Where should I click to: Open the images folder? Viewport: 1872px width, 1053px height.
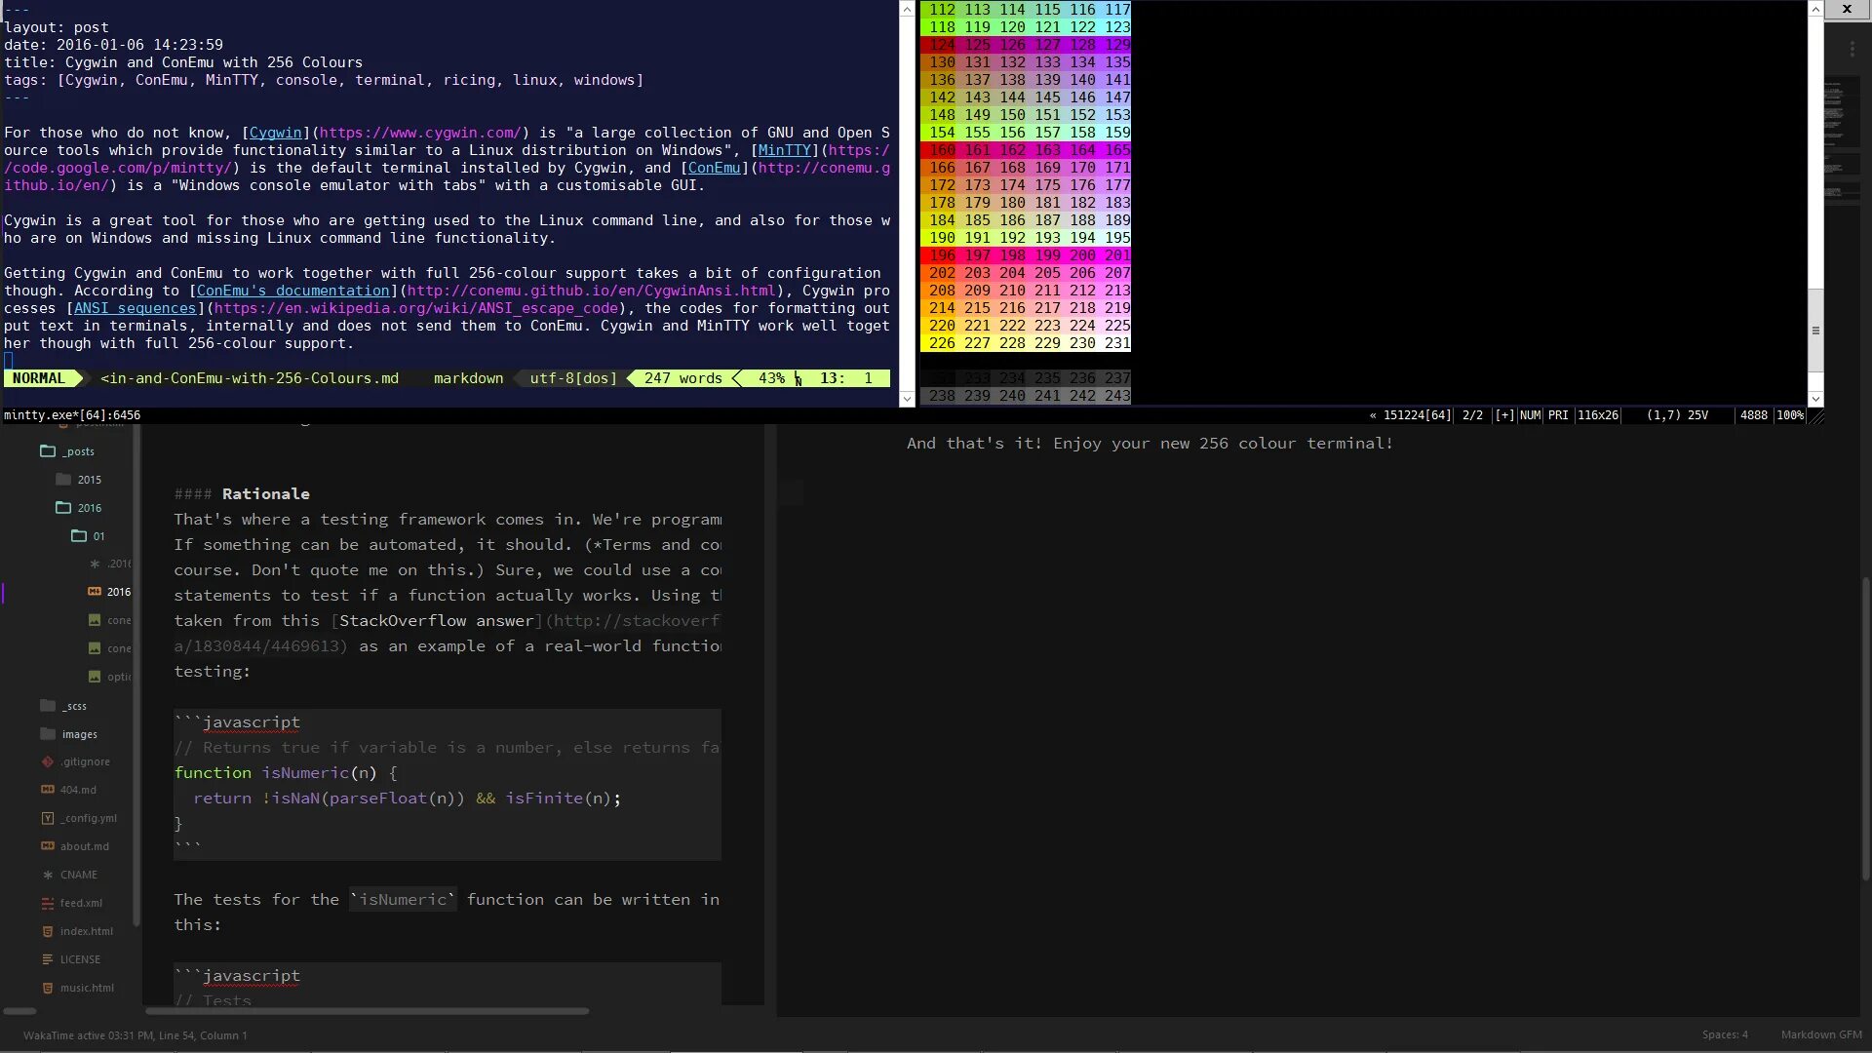[79, 734]
